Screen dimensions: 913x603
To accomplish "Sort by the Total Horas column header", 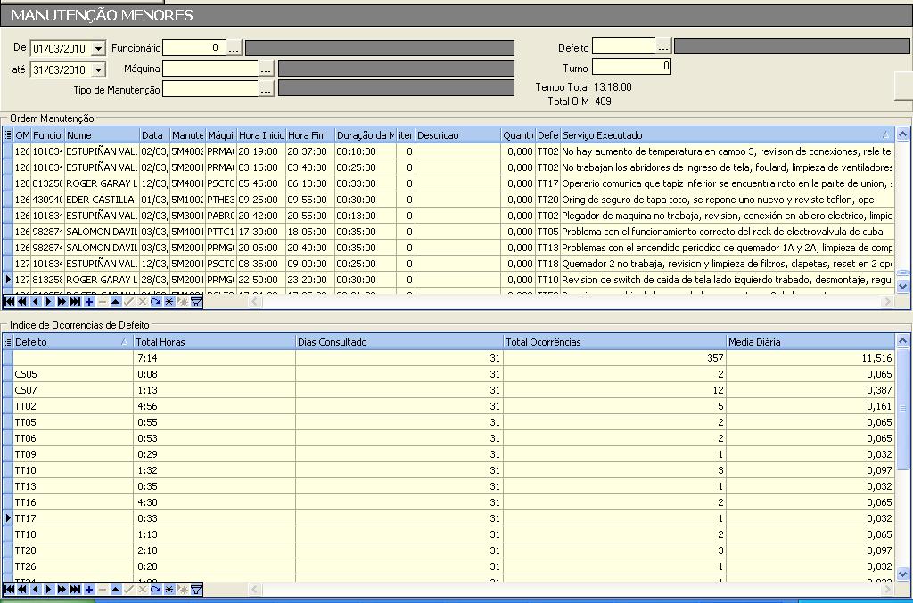I will (x=214, y=341).
